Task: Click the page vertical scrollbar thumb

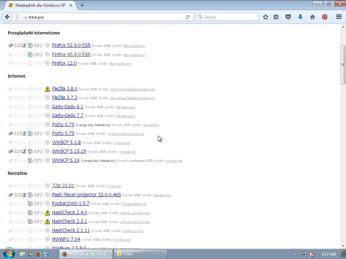Action: [x=343, y=64]
